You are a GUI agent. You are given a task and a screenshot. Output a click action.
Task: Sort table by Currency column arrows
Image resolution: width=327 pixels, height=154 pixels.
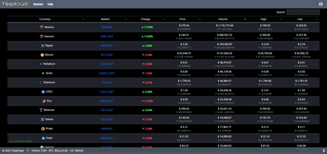point(83,19)
